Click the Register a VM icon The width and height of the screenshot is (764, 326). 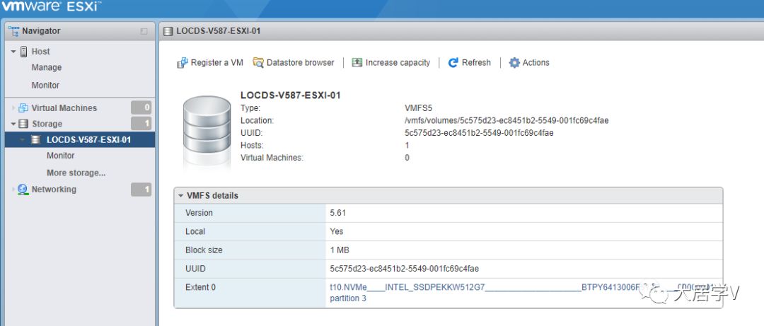(x=183, y=63)
